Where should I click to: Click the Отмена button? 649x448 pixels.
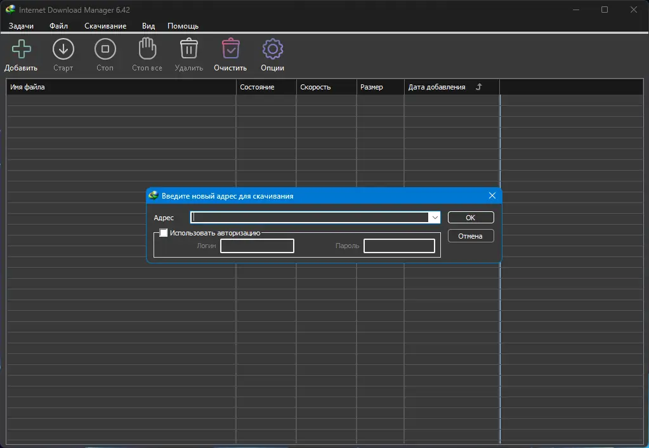click(471, 235)
